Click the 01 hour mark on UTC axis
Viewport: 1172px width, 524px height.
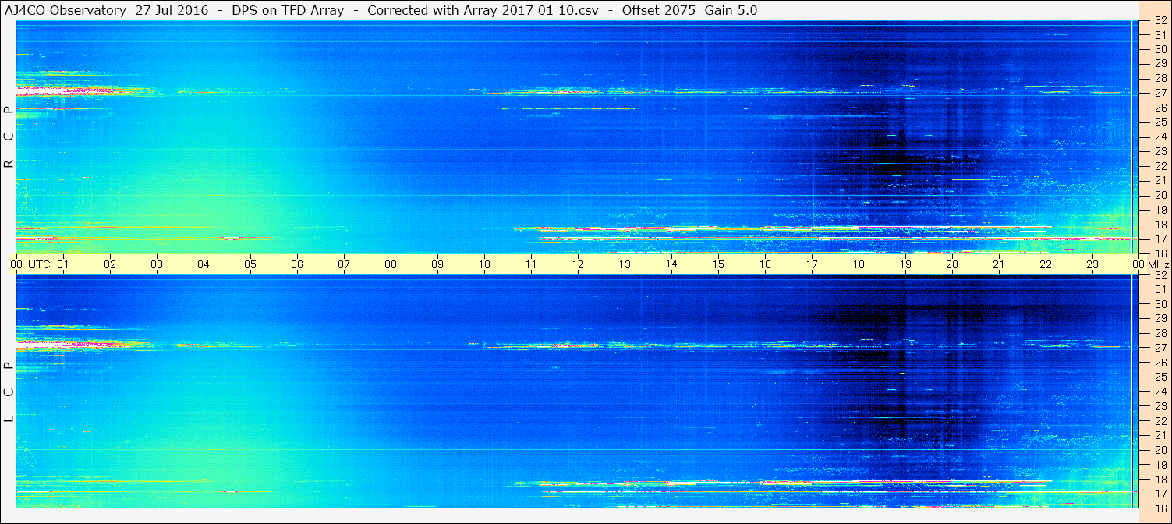pos(63,265)
